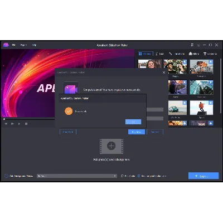Close the registration dialog with the X
223x223 pixels.
(x=164, y=72)
